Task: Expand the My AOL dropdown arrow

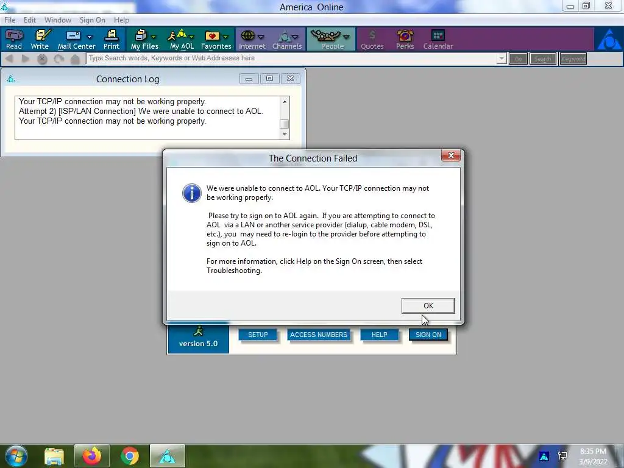Action: [x=191, y=37]
